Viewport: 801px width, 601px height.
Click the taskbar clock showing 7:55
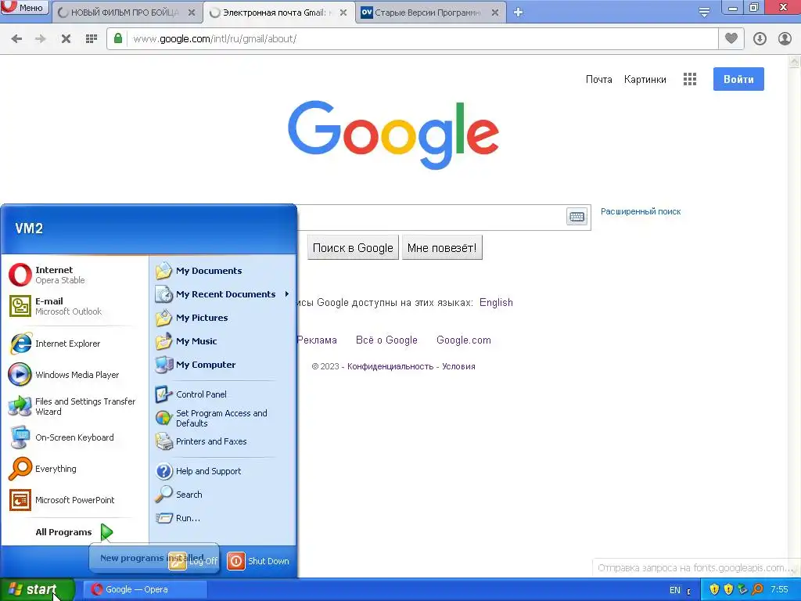pos(779,590)
